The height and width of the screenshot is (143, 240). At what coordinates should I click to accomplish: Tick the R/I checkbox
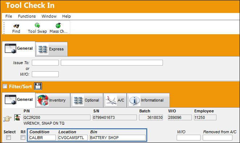tap(23, 138)
